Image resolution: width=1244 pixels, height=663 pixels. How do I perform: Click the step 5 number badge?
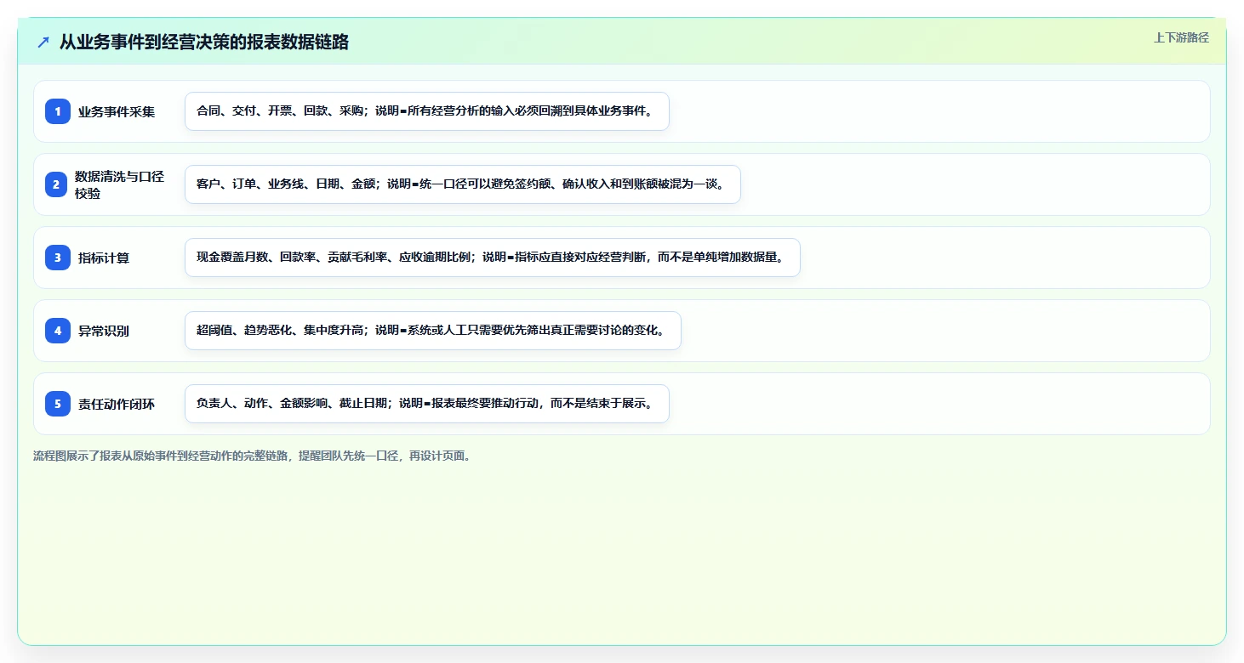click(58, 404)
